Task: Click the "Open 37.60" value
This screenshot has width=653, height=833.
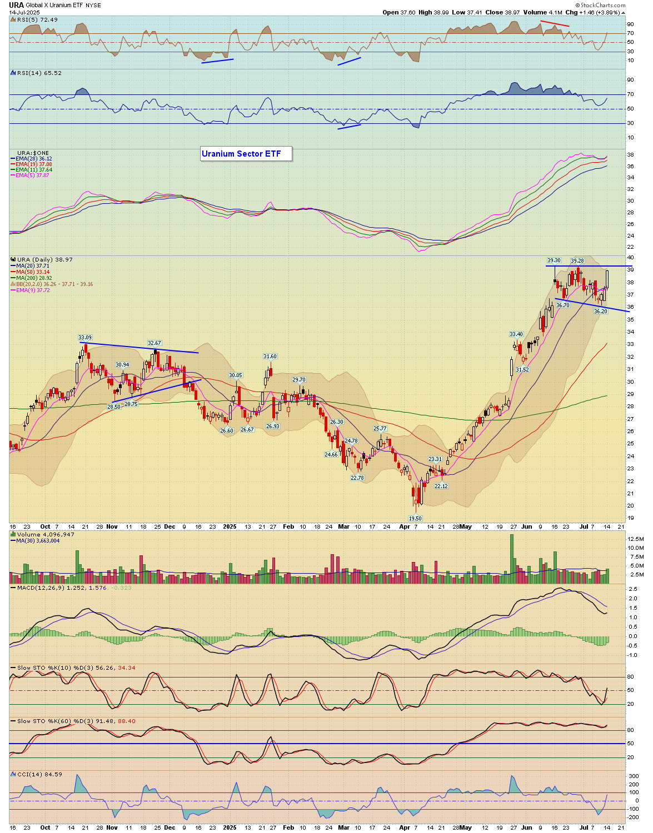Action: pos(399,12)
